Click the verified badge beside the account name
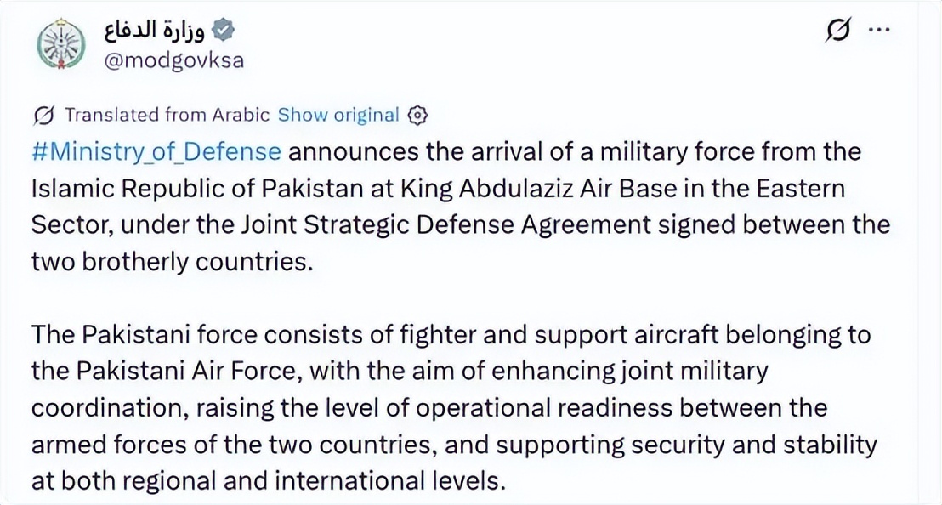The height and width of the screenshot is (505, 942). coord(224,31)
